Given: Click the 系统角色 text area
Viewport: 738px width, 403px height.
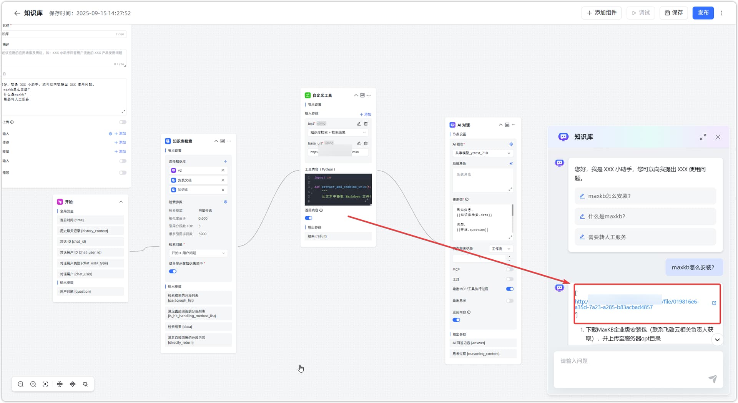Looking at the screenshot, I should click(483, 180).
